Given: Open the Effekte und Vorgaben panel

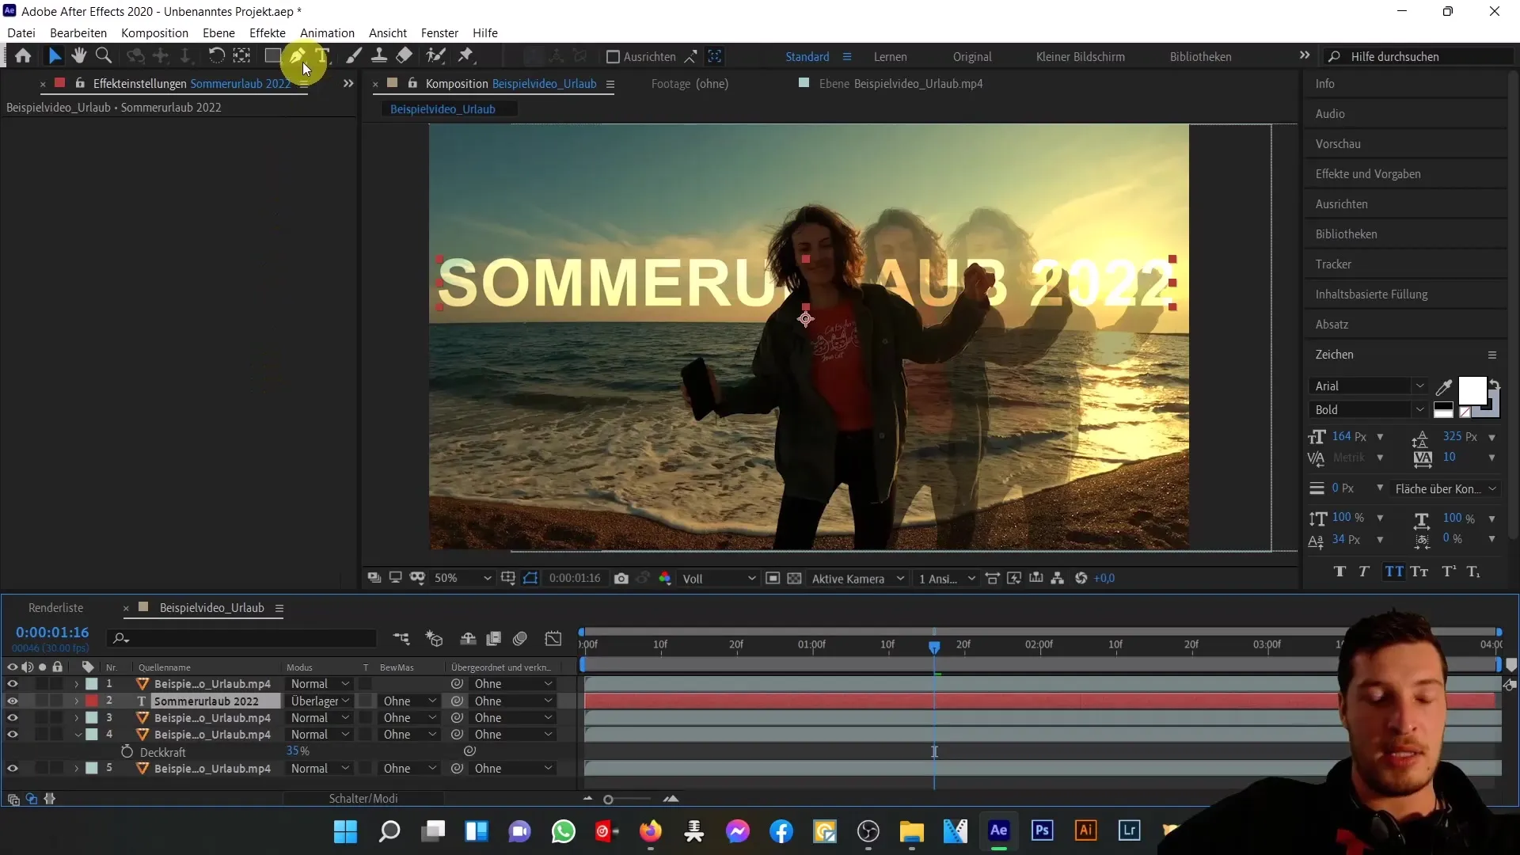Looking at the screenshot, I should [1368, 174].
